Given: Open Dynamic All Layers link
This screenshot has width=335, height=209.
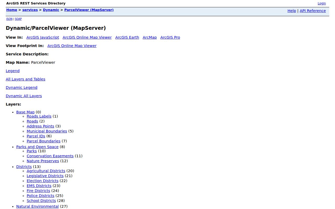Looking at the screenshot, I should click(24, 96).
